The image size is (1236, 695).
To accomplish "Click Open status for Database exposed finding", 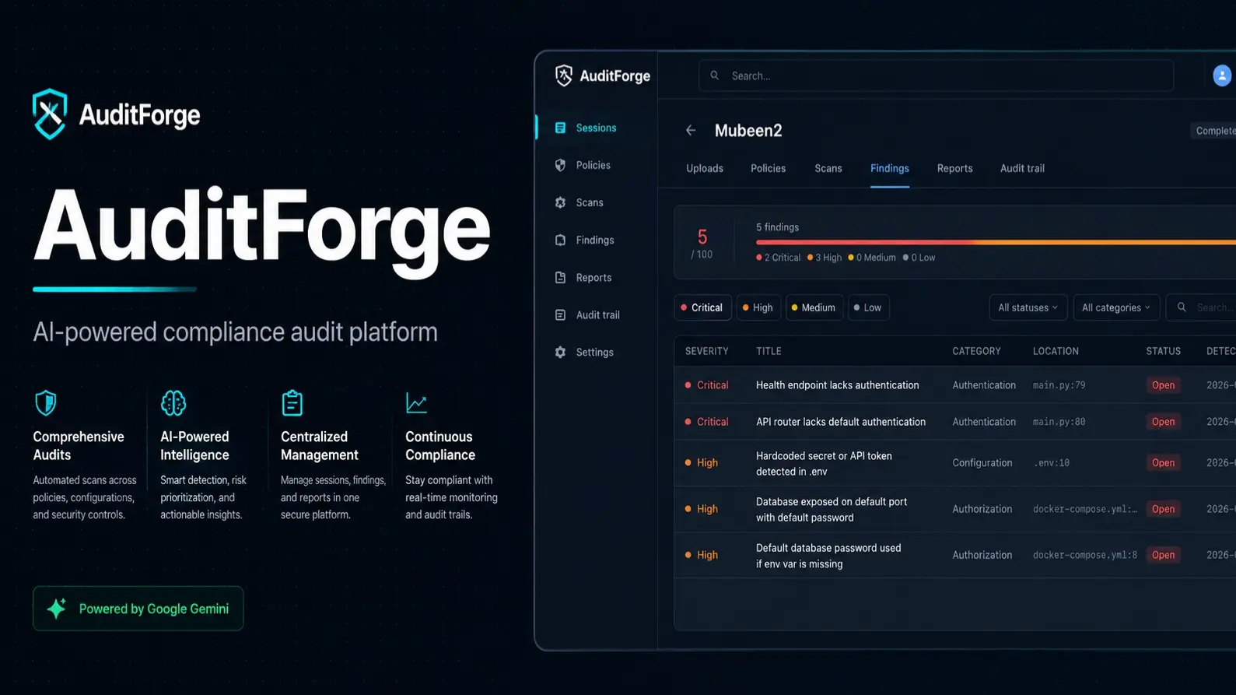I will (x=1163, y=509).
